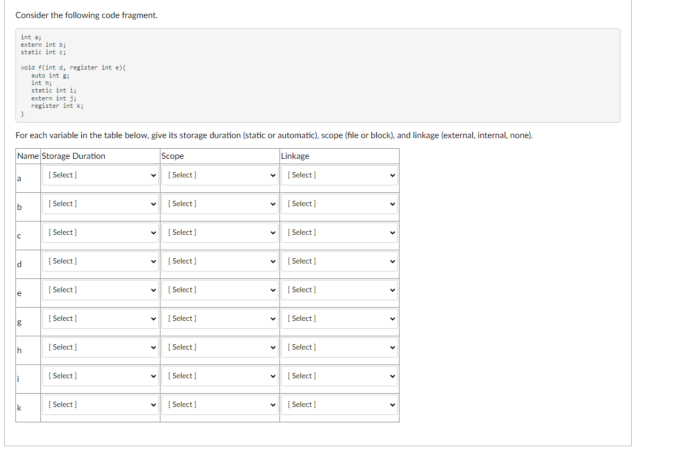Open the Storage Duration dropdown for variable g
687x450 pixels.
100,318
